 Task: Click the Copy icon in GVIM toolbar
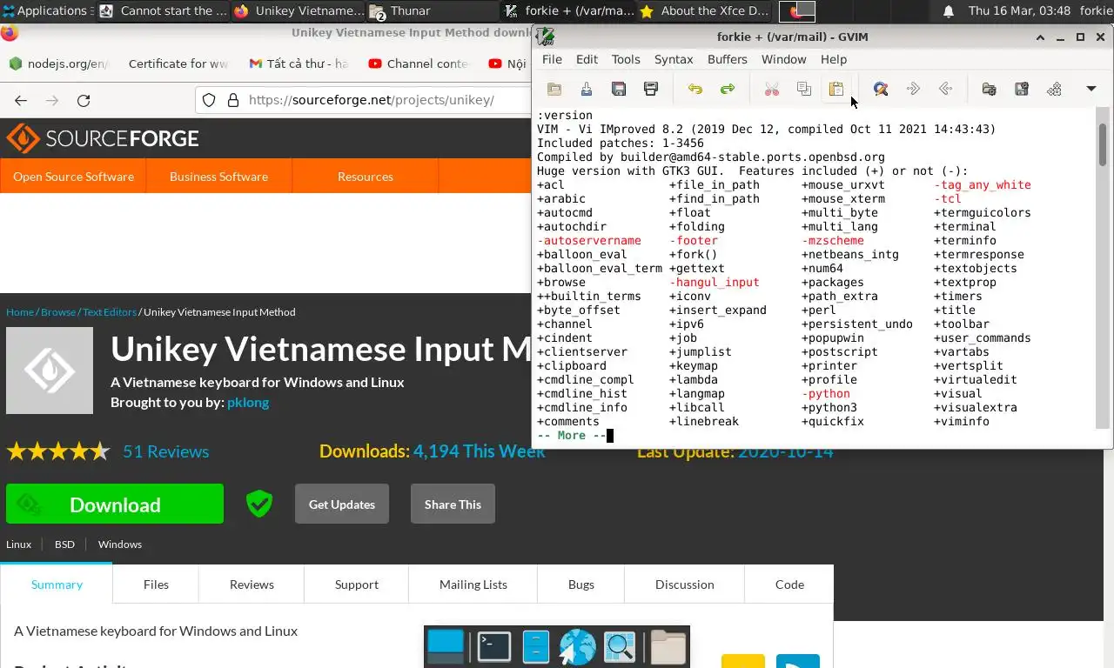tap(804, 89)
